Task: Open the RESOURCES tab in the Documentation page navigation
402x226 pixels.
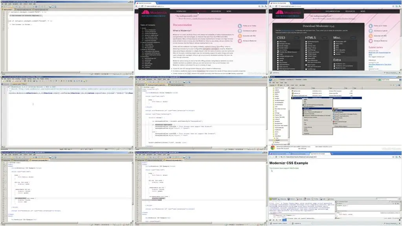Action: 216,11
